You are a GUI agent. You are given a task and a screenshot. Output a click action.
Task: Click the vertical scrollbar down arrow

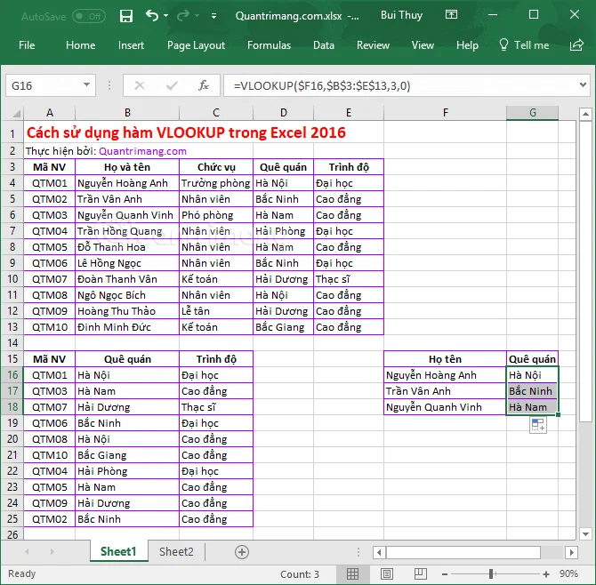point(585,533)
